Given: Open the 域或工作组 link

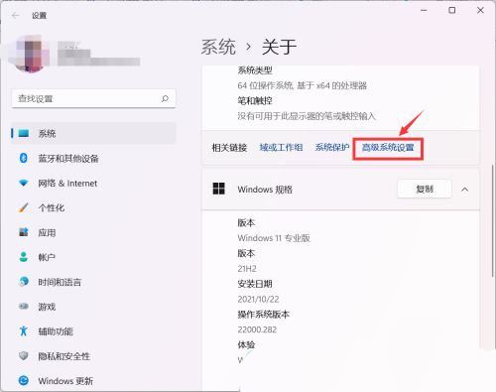Looking at the screenshot, I should (281, 148).
